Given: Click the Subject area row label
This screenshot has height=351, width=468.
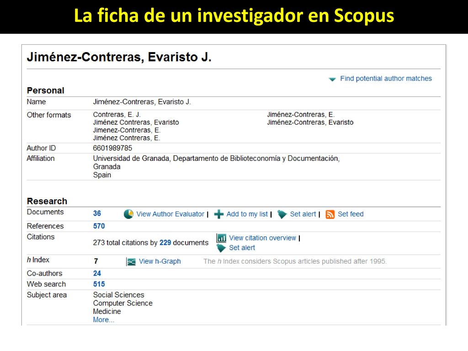Looking at the screenshot, I should tap(47, 295).
